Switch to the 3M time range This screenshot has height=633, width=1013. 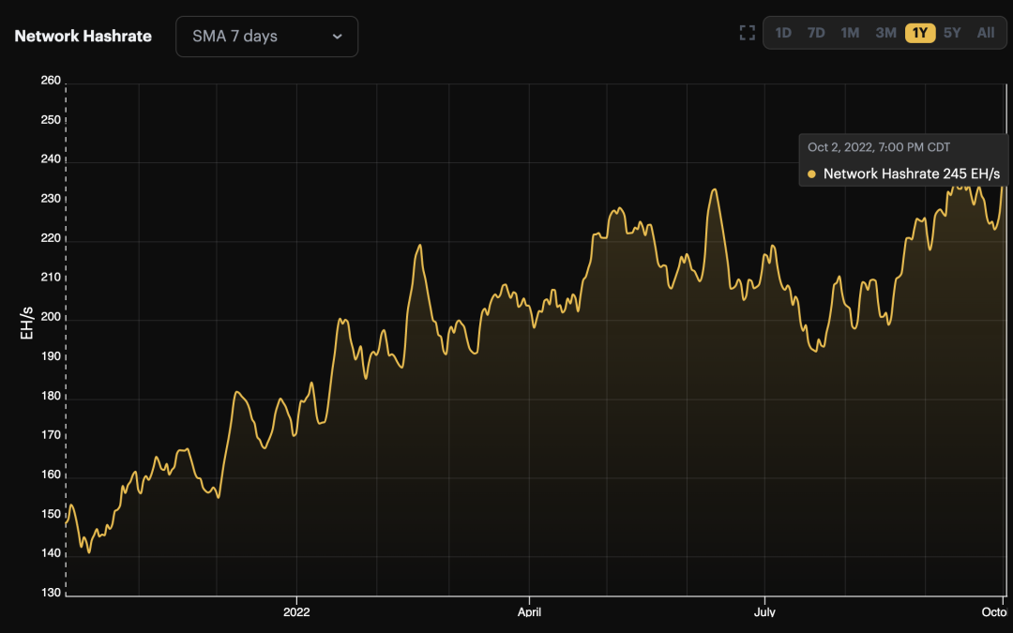pyautogui.click(x=885, y=33)
